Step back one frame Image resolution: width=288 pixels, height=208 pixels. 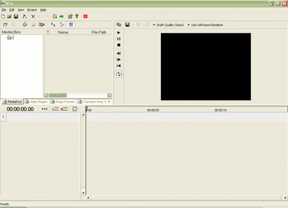click(x=118, y=53)
